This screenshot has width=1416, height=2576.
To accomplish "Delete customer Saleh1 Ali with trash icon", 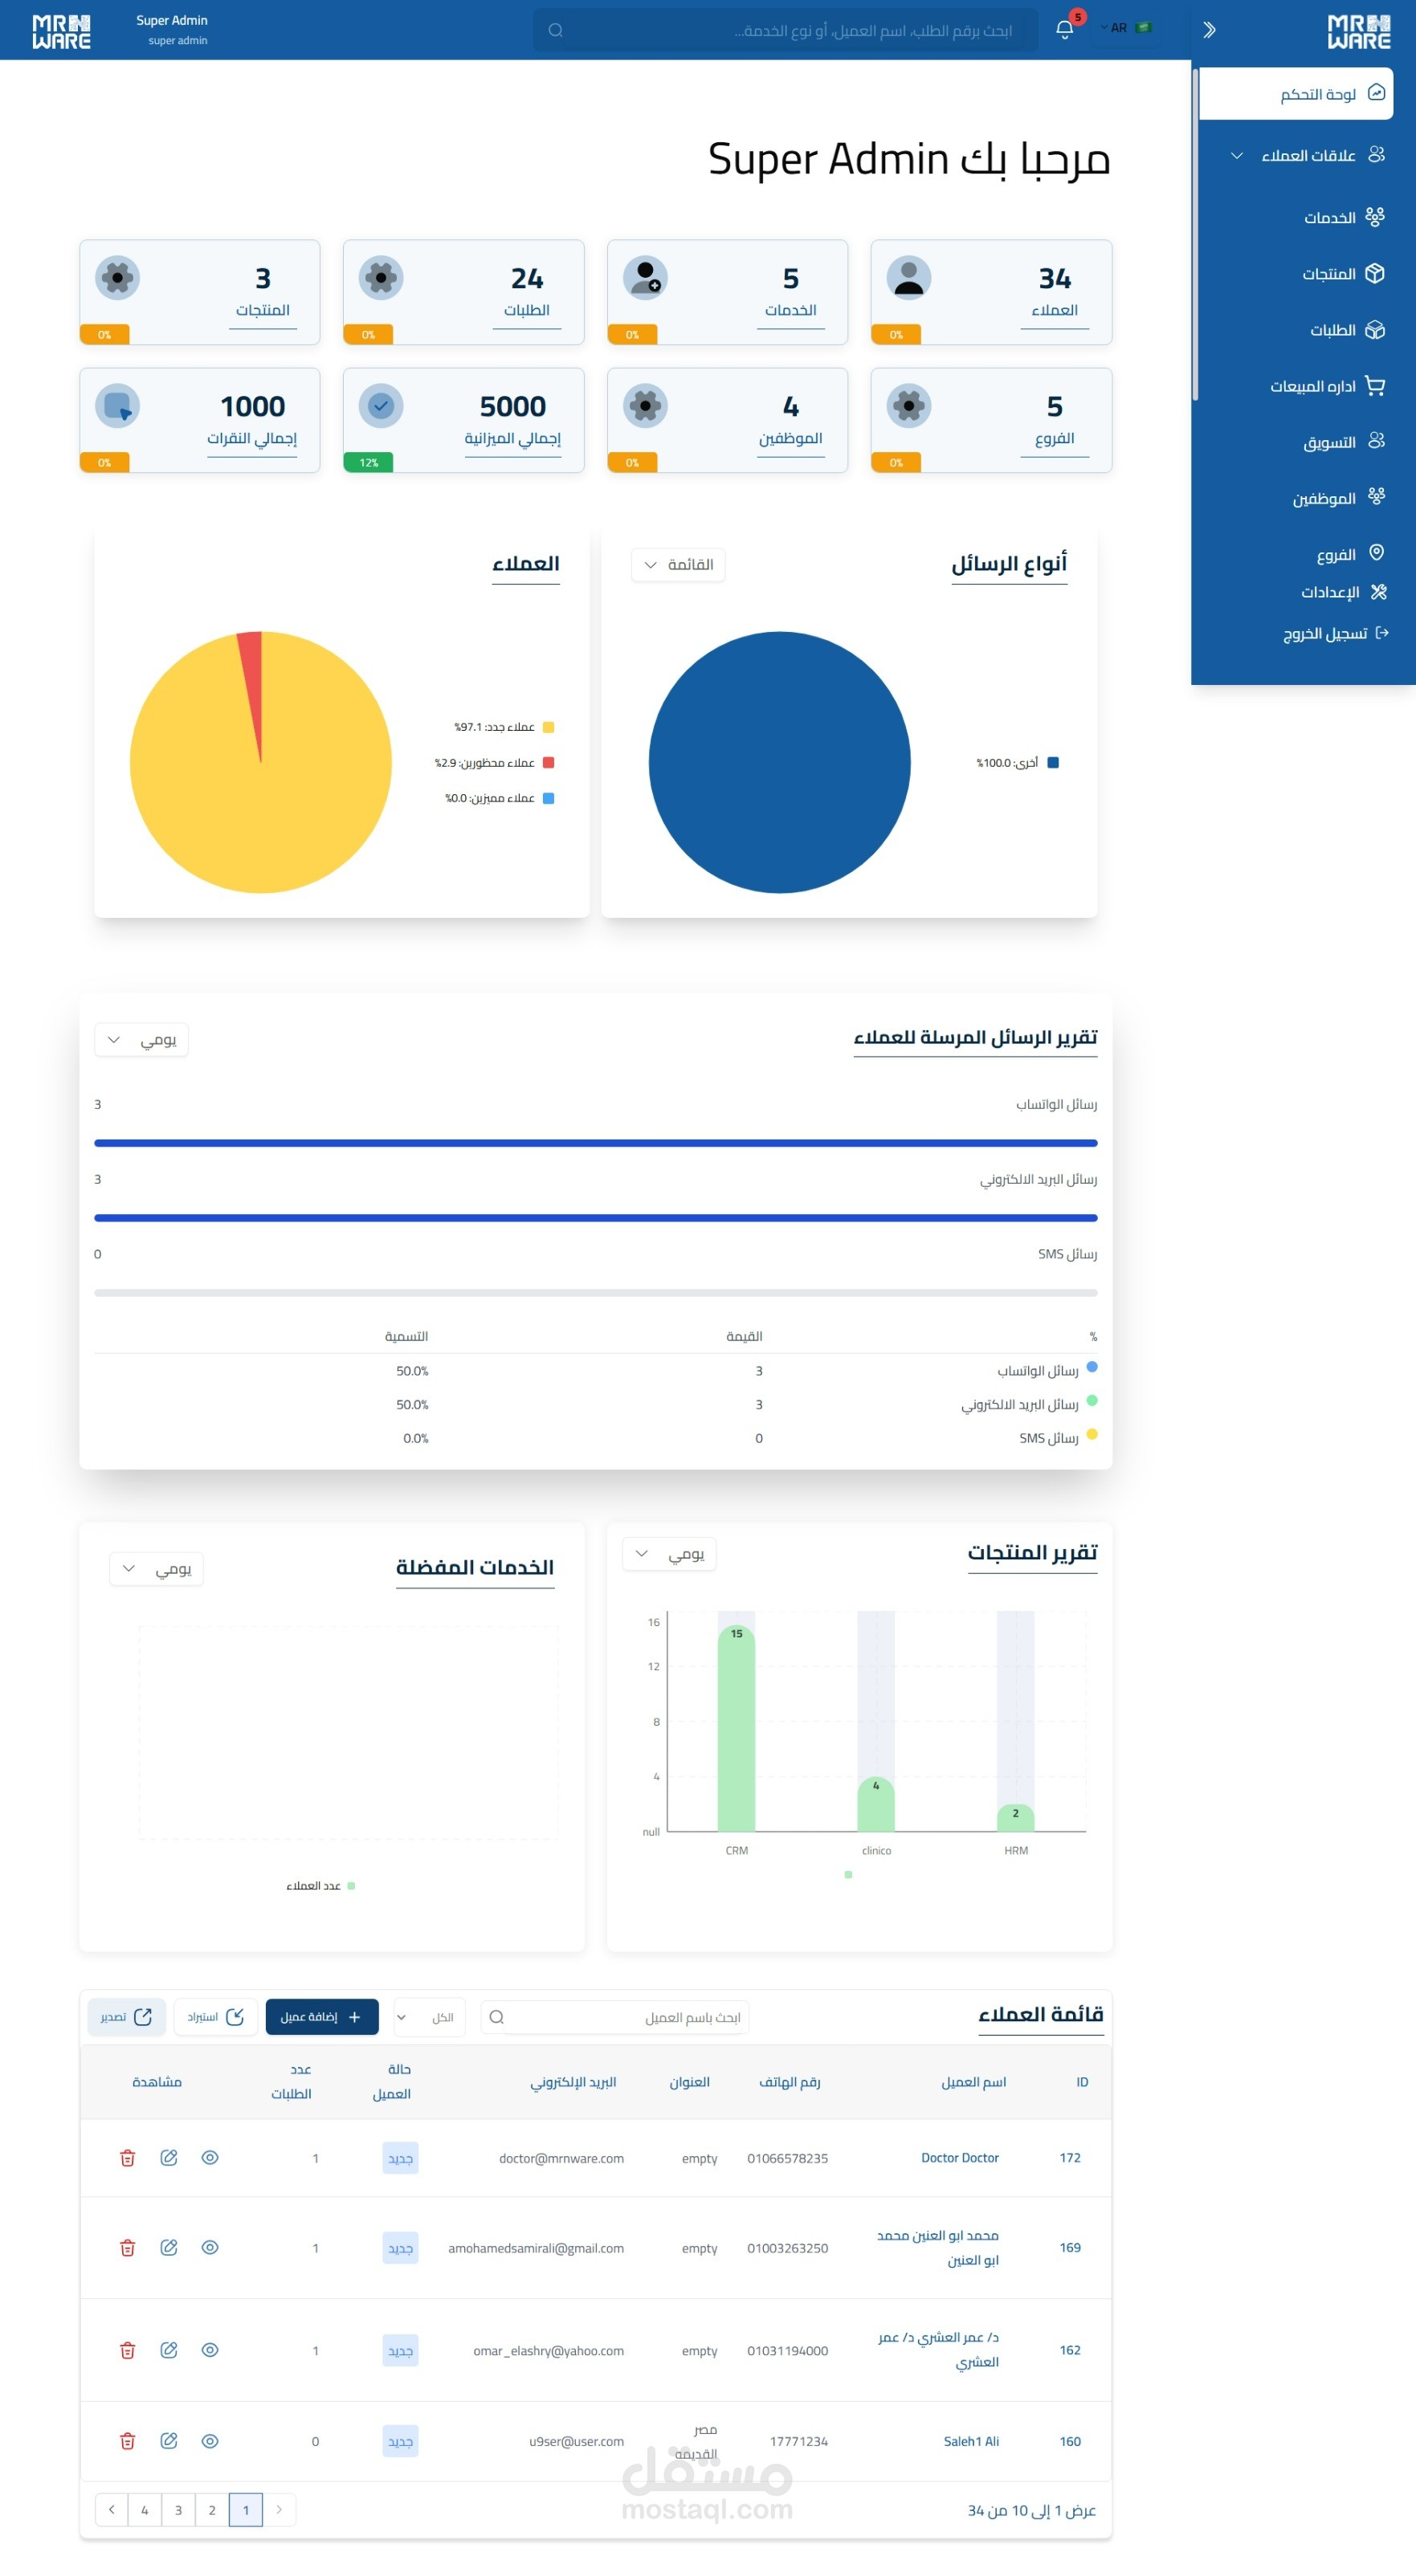I will click(127, 2441).
